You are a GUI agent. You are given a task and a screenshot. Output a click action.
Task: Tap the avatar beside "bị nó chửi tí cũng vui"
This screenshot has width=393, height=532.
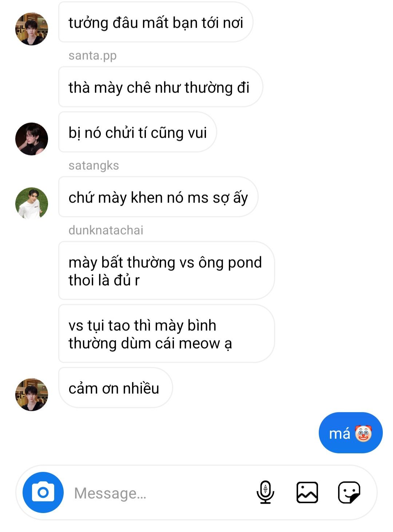(x=32, y=139)
